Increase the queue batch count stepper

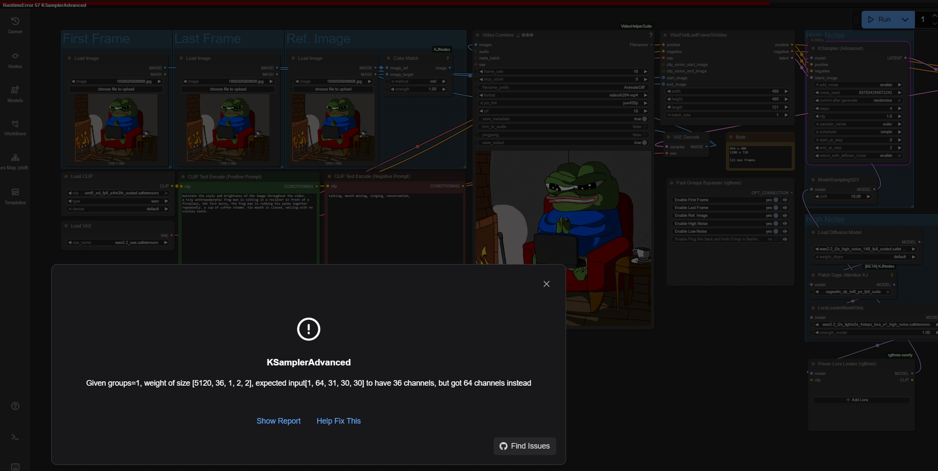pyautogui.click(x=935, y=16)
